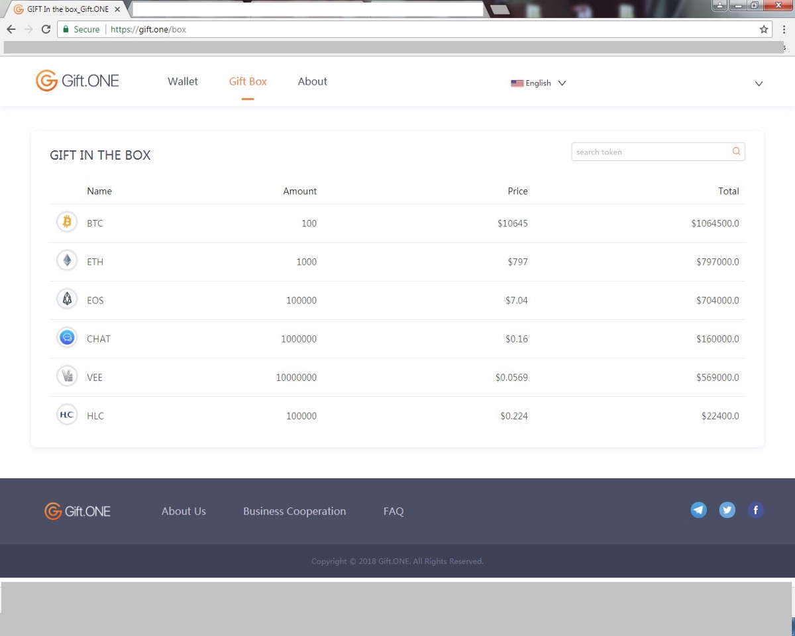Click the BTC coin icon

point(67,222)
